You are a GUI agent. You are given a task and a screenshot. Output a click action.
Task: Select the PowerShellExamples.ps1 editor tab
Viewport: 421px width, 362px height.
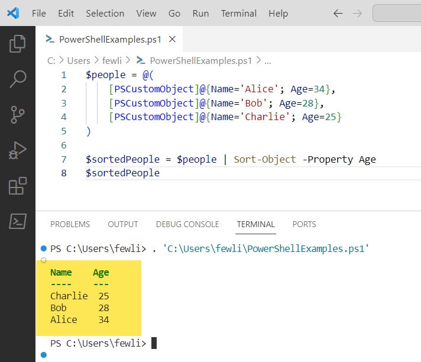109,40
